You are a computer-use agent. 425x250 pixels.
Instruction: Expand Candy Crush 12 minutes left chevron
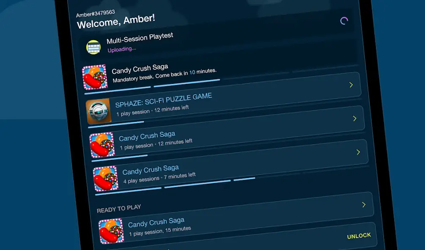(x=354, y=118)
